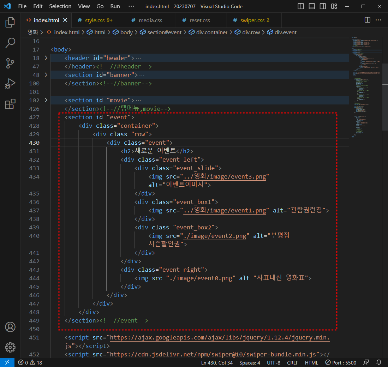
Task: Open the View menu
Action: click(x=84, y=6)
